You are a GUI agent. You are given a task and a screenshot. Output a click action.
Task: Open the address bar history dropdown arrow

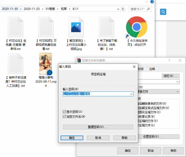(118, 9)
